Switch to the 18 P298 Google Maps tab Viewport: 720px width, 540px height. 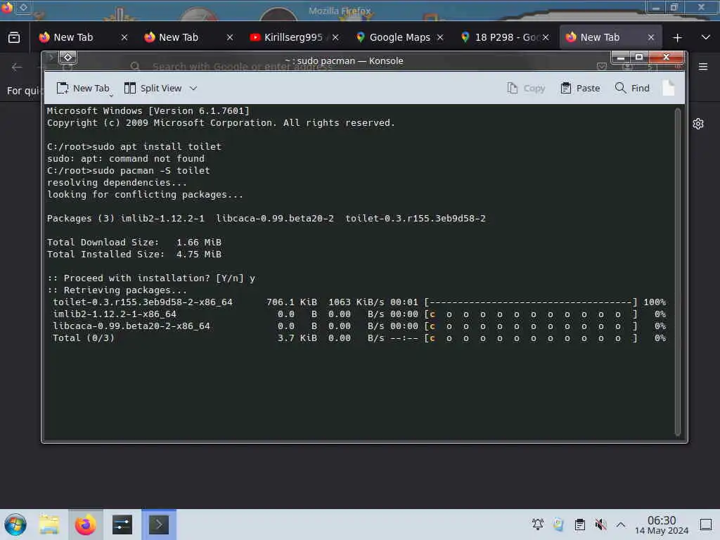pos(505,37)
